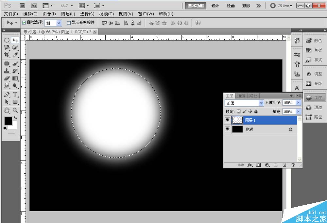Viewport: 327px width, 223px height.
Task: Enable 显示变换控件 checkbox
Action: (x=69, y=23)
